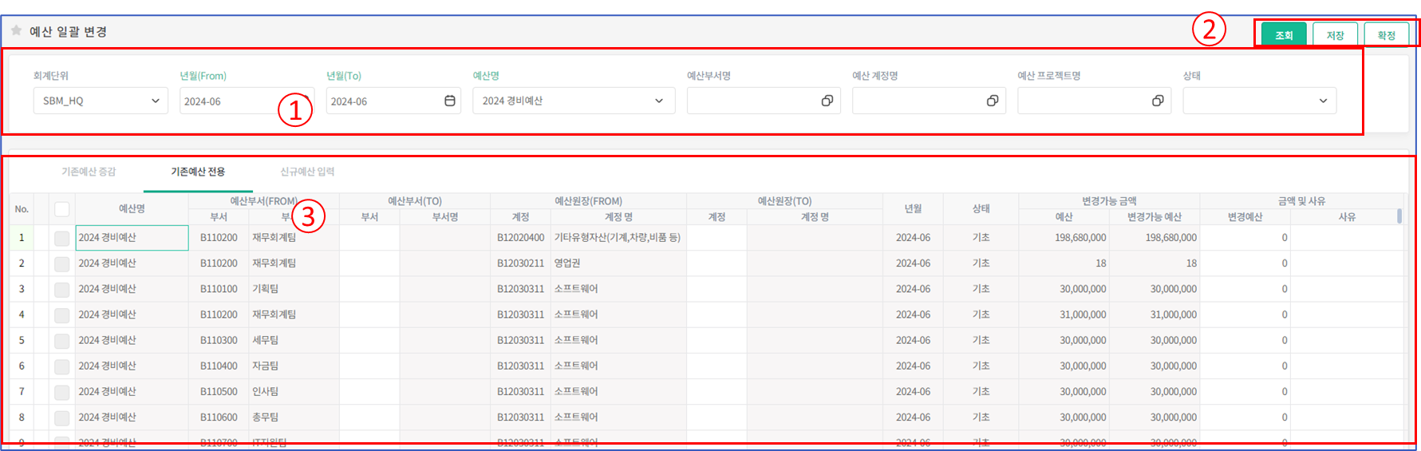Open the 년월(To) calendar picker icon
1421x451 pixels.
tap(450, 101)
